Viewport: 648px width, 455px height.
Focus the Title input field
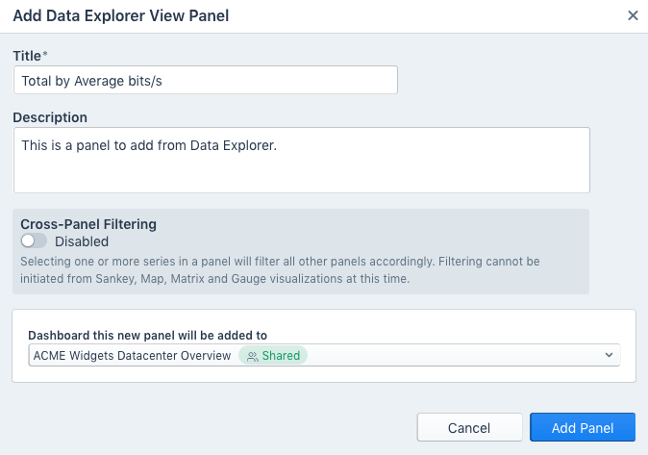[205, 80]
